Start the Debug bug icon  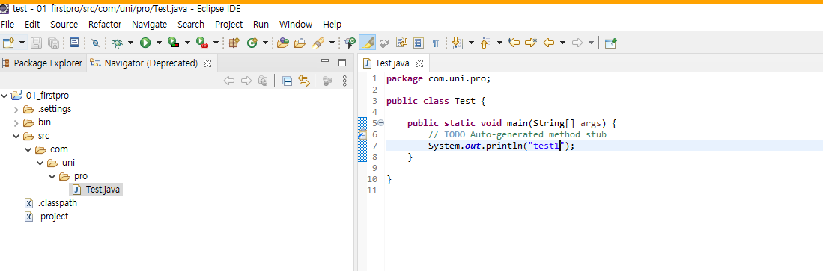118,43
